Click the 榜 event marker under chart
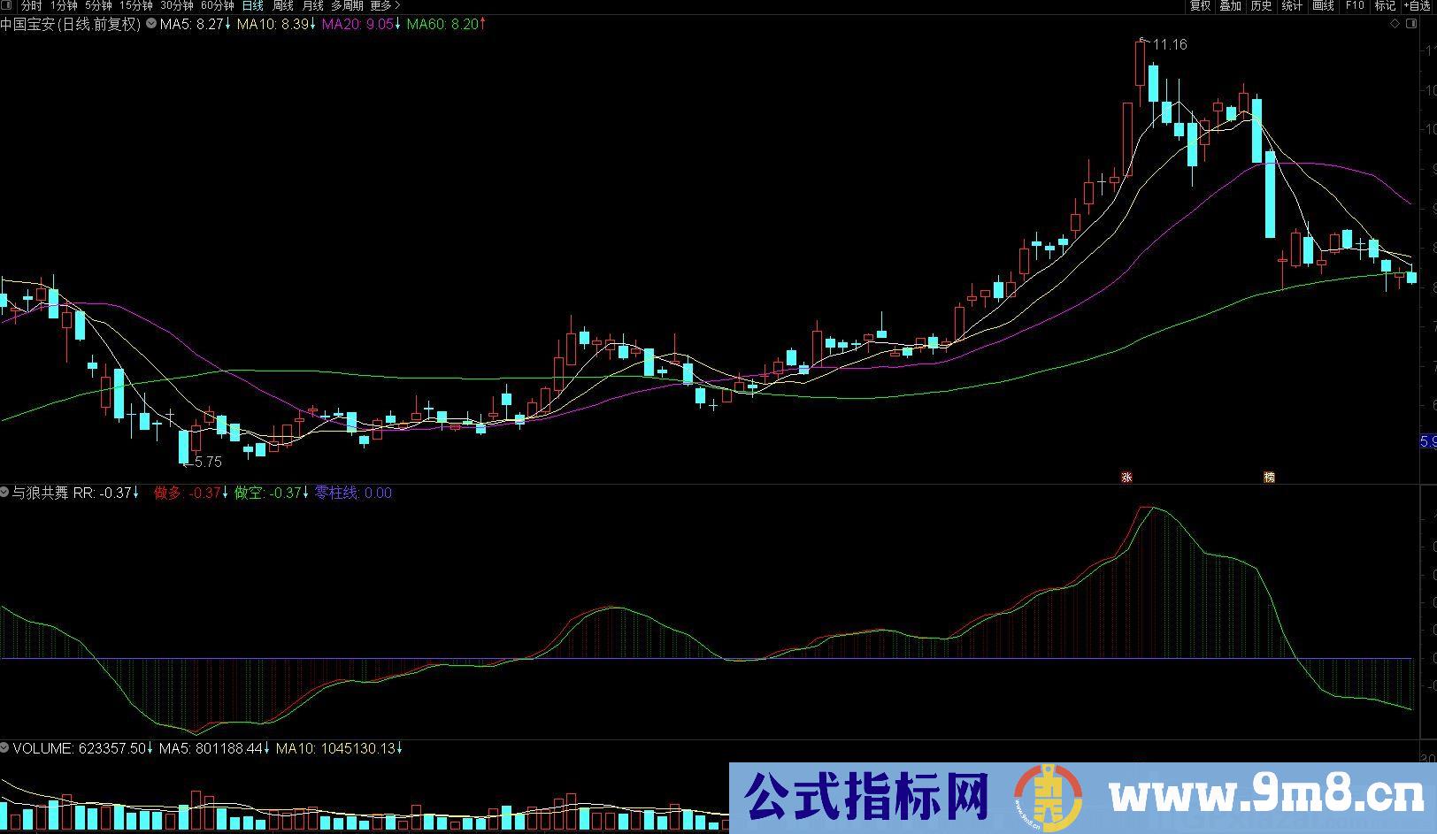The image size is (1437, 834). [x=1269, y=477]
